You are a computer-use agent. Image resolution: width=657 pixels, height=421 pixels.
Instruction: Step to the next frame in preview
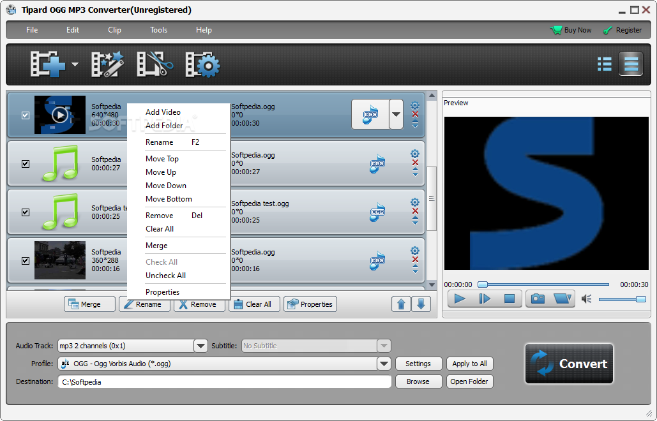pyautogui.click(x=485, y=299)
